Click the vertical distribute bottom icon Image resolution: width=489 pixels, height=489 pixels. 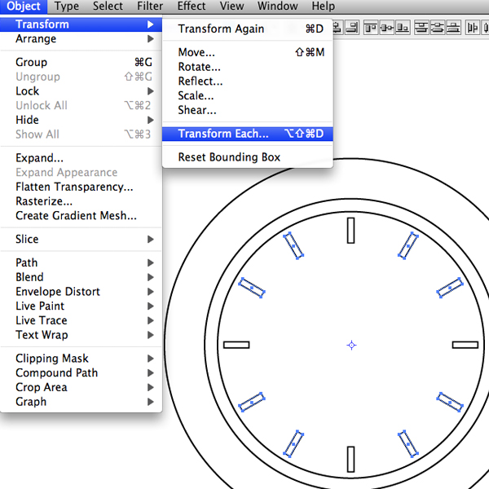[453, 28]
